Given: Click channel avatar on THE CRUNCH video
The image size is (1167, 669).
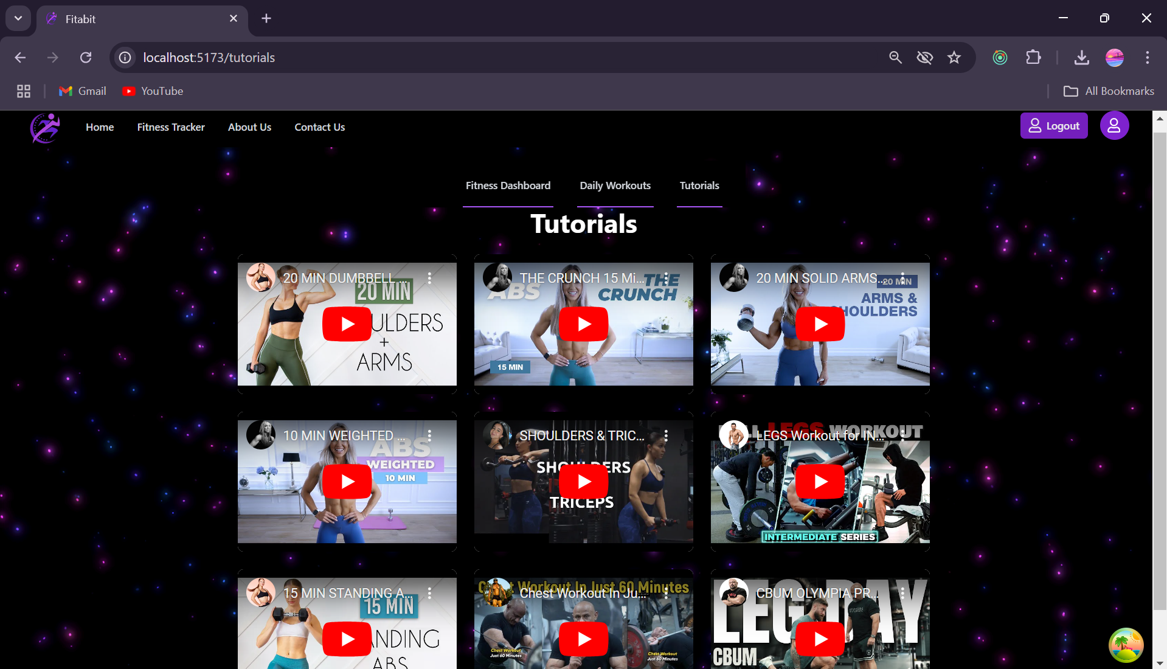Looking at the screenshot, I should pyautogui.click(x=497, y=278).
